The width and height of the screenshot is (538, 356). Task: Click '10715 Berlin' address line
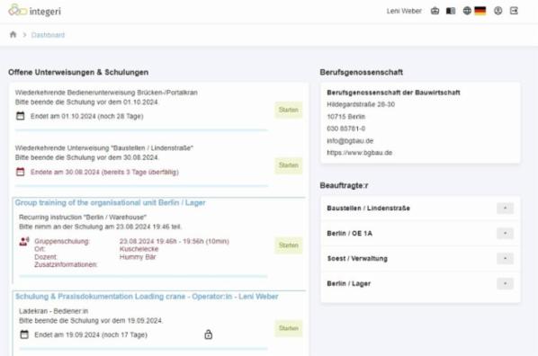[345, 117]
